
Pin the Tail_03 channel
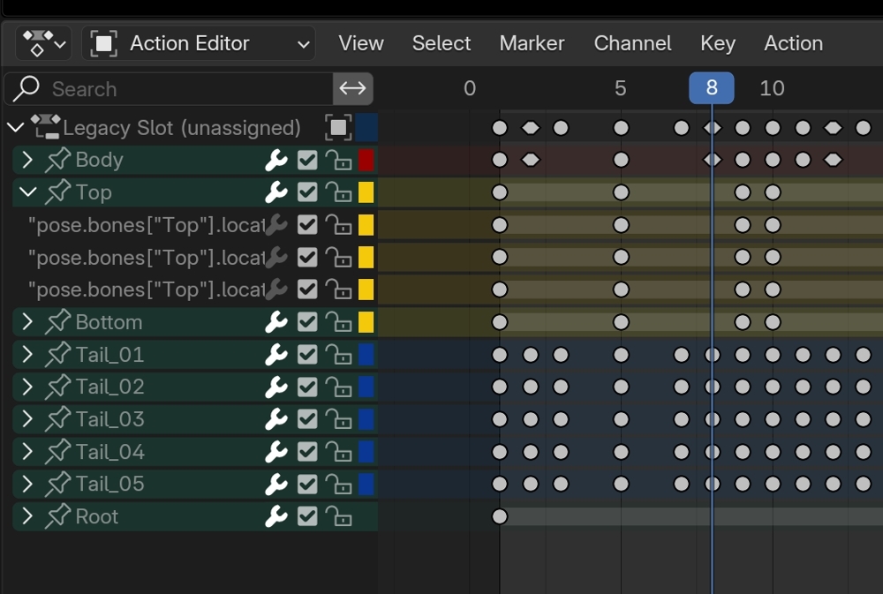(x=58, y=419)
